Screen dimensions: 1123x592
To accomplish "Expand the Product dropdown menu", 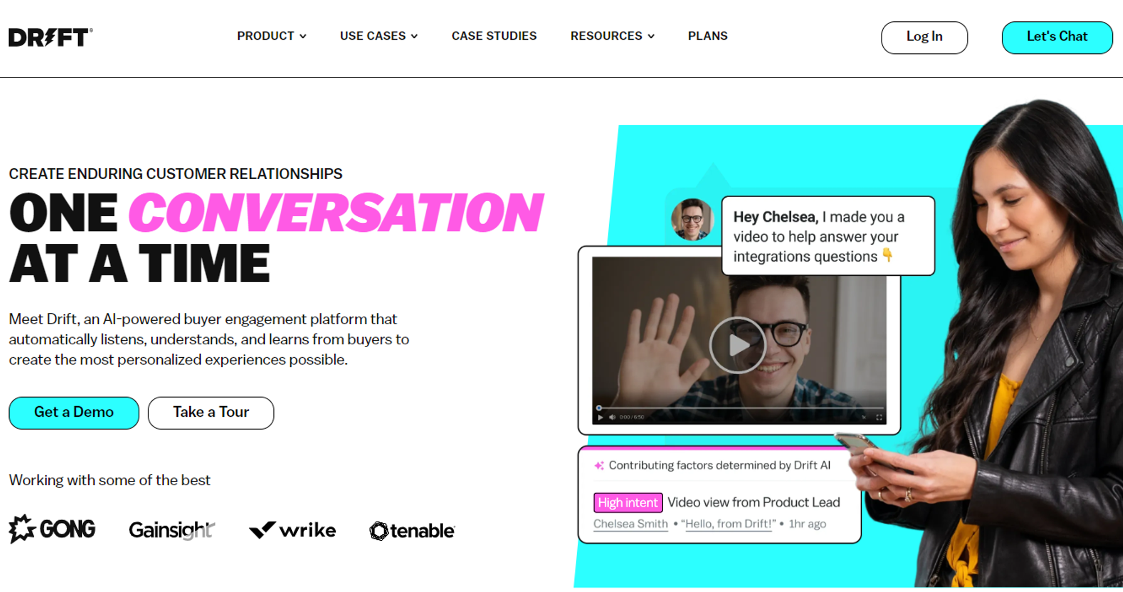I will point(272,36).
